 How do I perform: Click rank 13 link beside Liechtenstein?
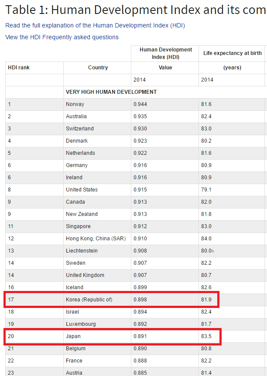click(x=11, y=251)
